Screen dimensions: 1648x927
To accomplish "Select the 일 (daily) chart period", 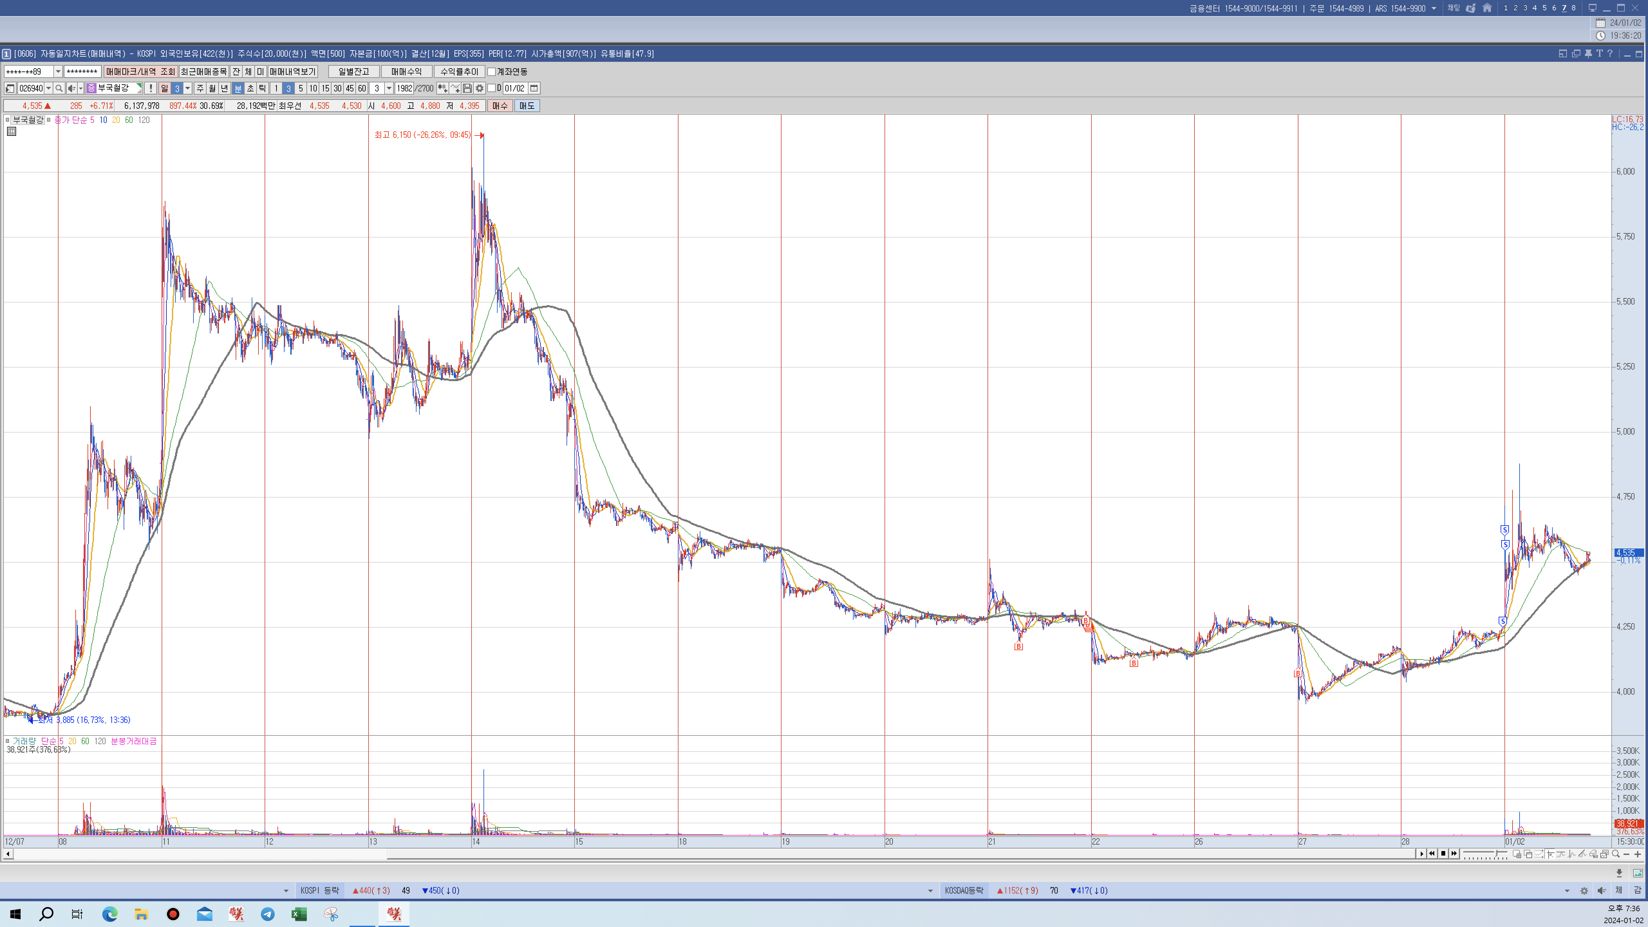I will 164,88.
